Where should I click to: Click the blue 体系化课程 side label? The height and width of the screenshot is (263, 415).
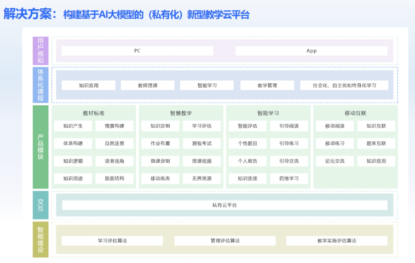click(41, 85)
